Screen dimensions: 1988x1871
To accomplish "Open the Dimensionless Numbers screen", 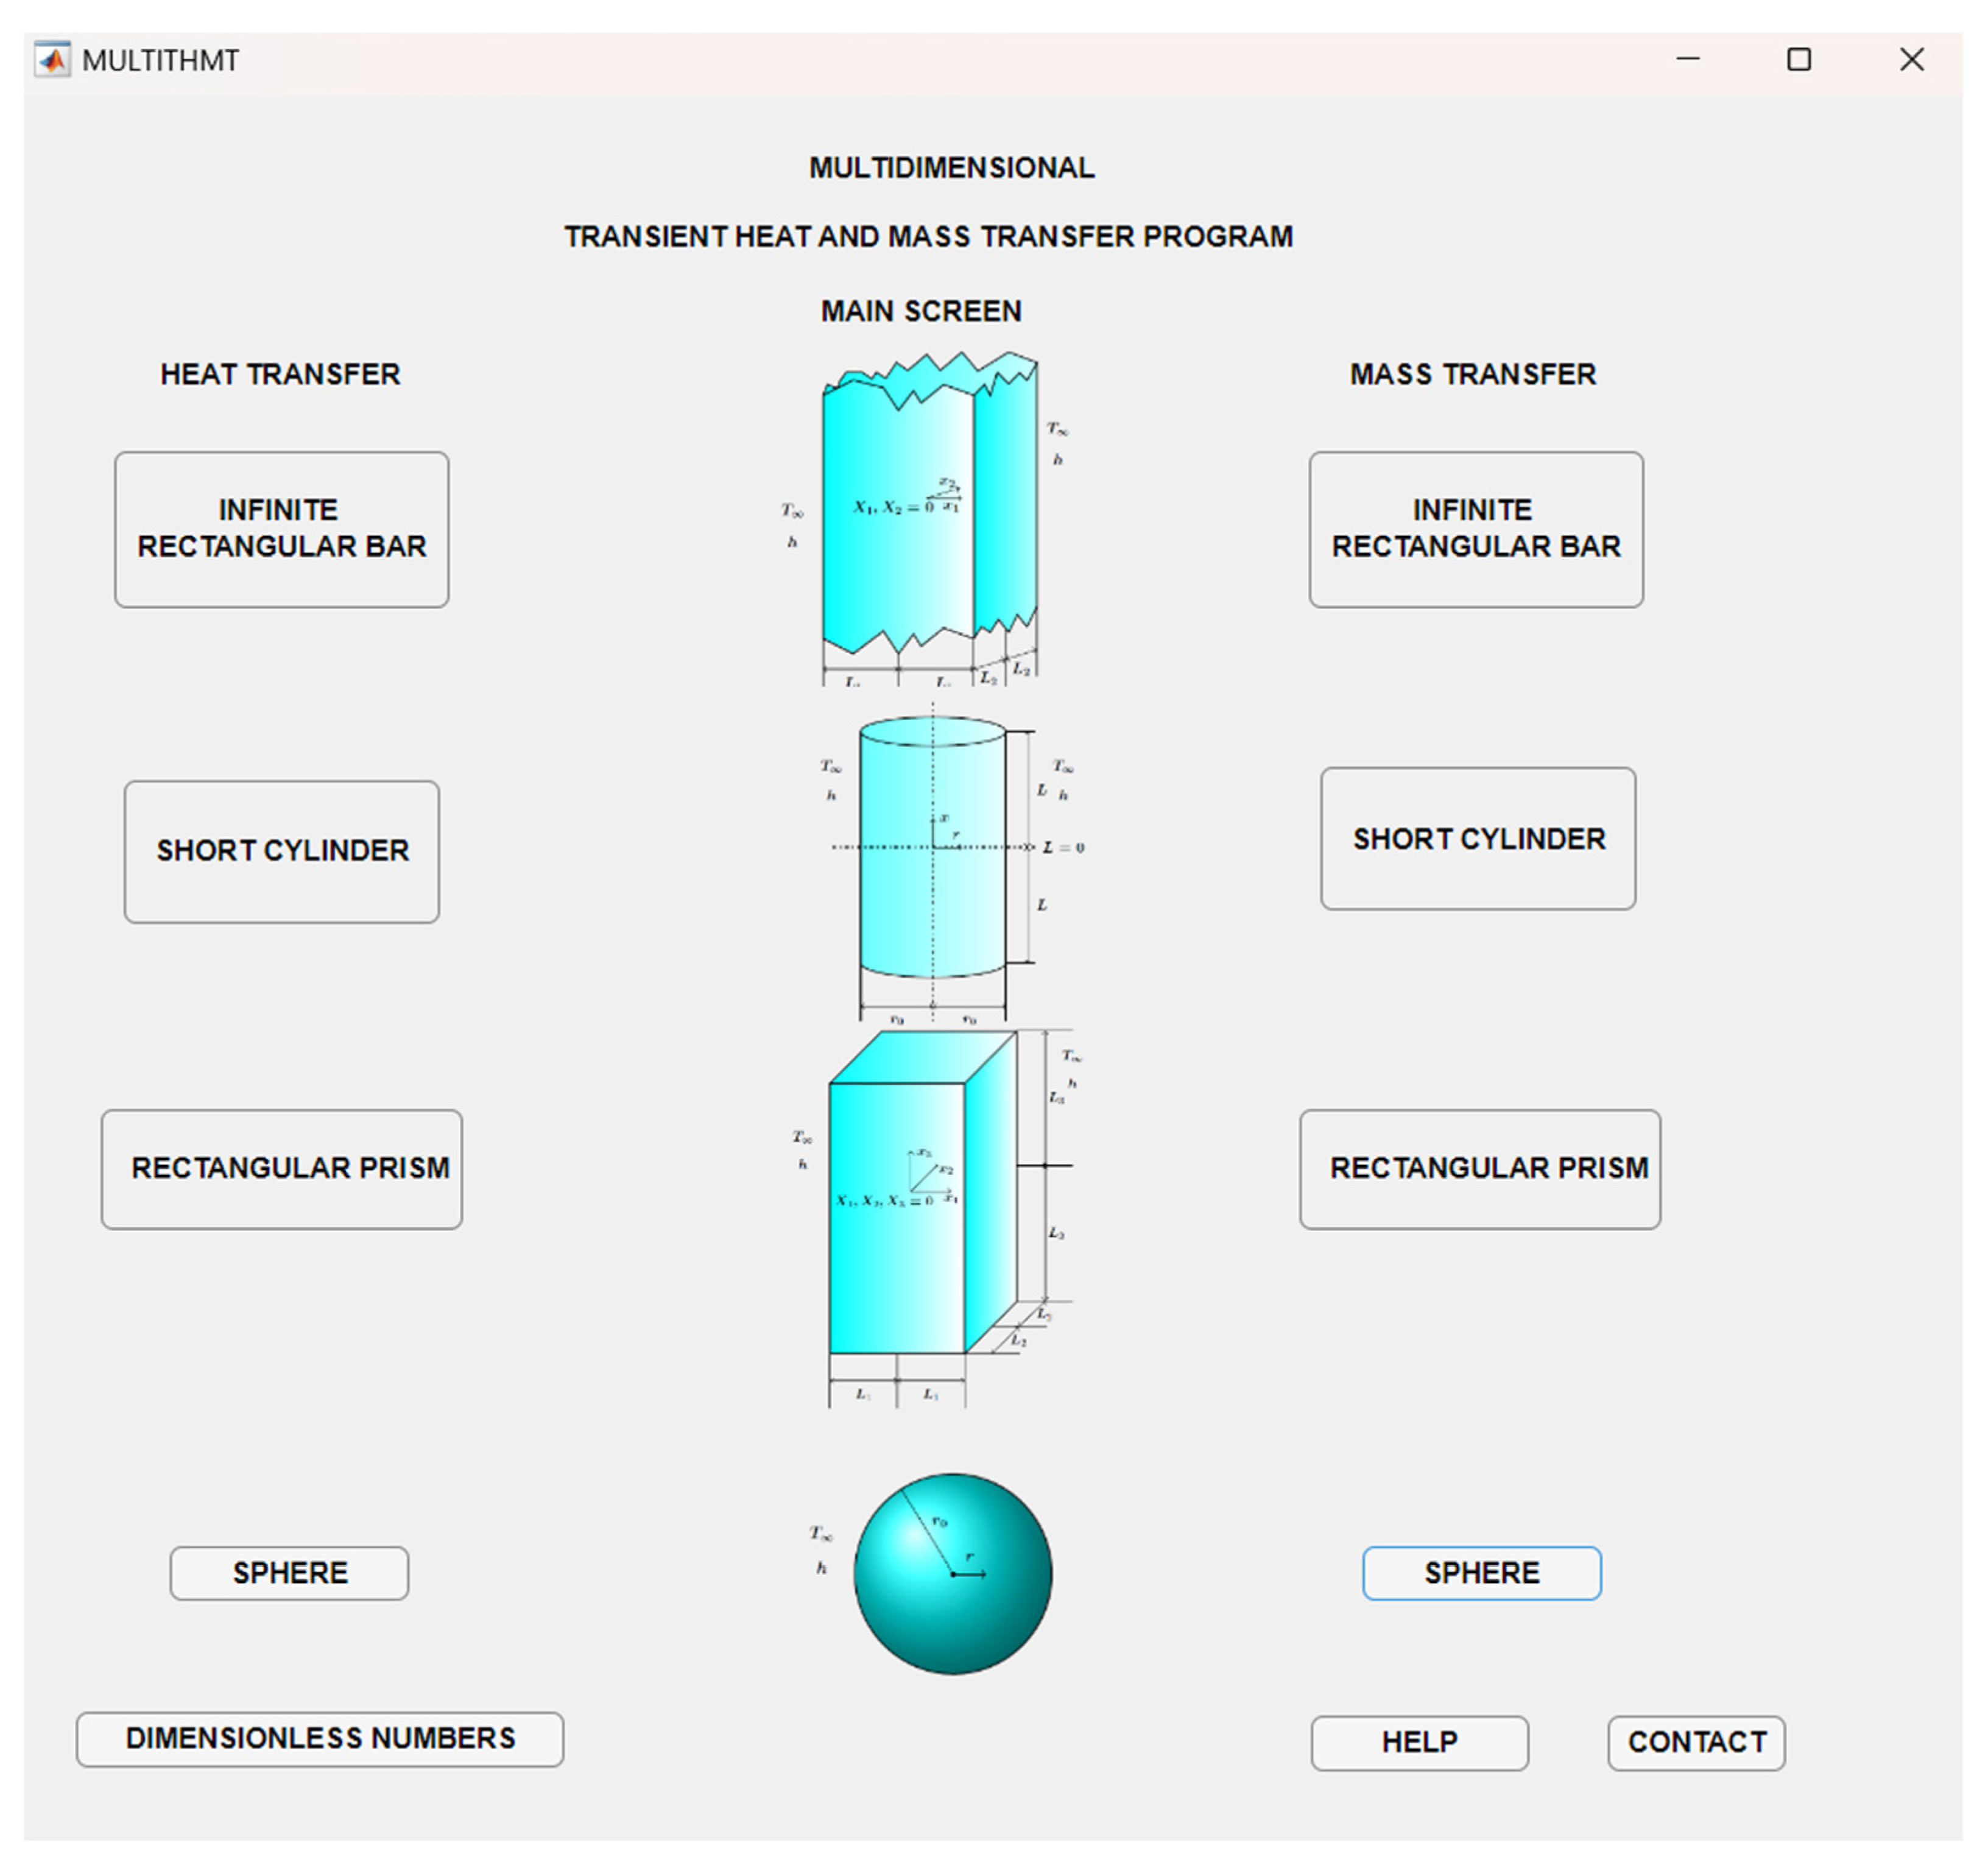I will point(319,1739).
